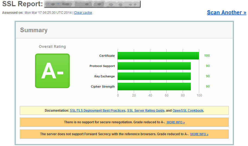
Task: Click the Clear cache link
Action: pos(83,13)
